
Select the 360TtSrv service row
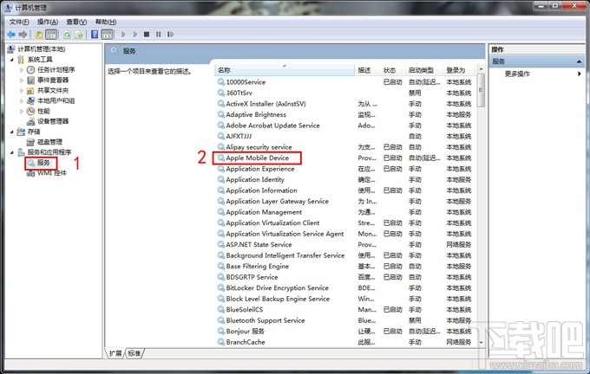click(x=344, y=93)
